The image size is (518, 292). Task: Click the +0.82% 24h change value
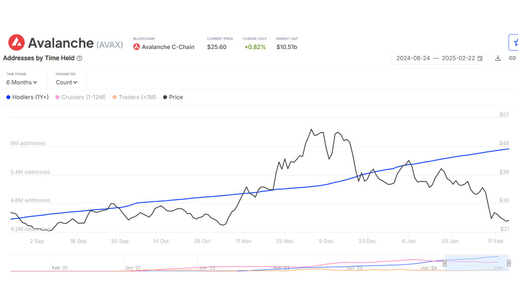pyautogui.click(x=255, y=47)
